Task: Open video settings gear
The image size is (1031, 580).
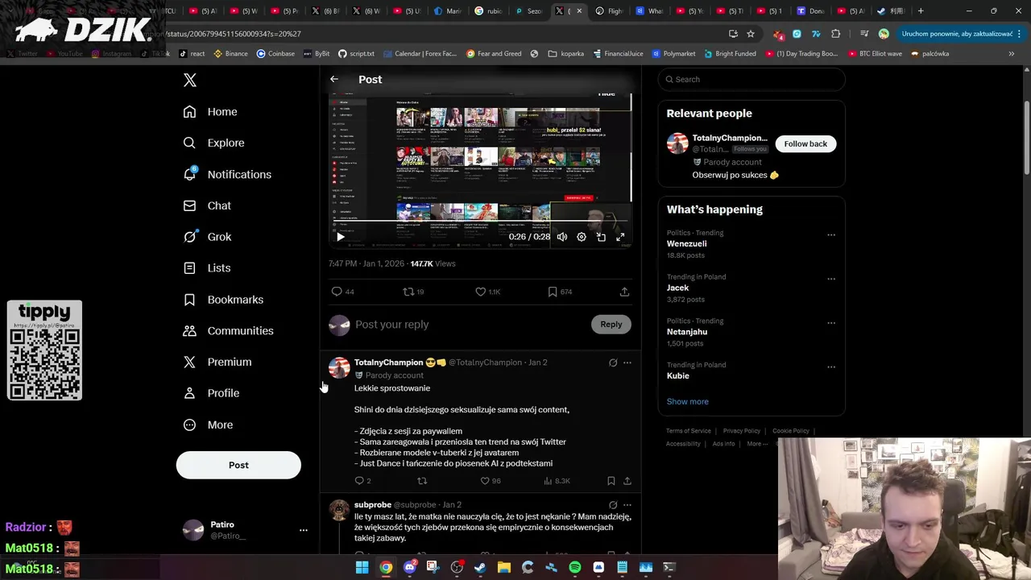Action: [x=582, y=237]
